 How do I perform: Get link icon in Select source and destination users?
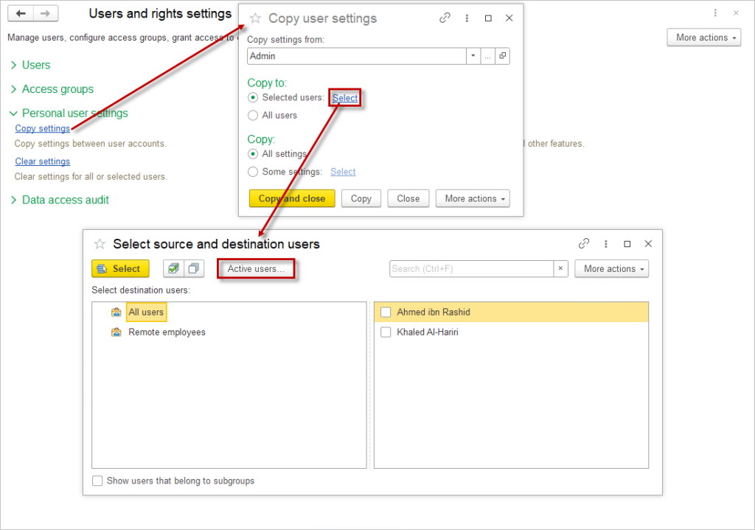point(584,243)
